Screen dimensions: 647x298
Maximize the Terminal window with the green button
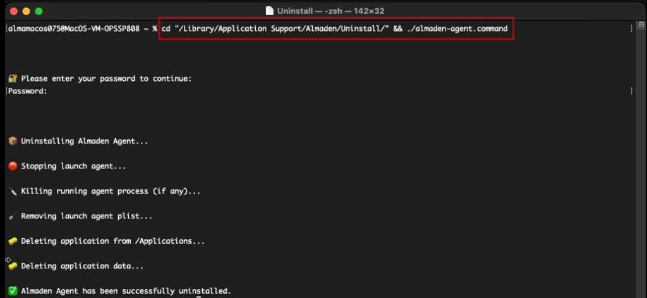click(39, 11)
